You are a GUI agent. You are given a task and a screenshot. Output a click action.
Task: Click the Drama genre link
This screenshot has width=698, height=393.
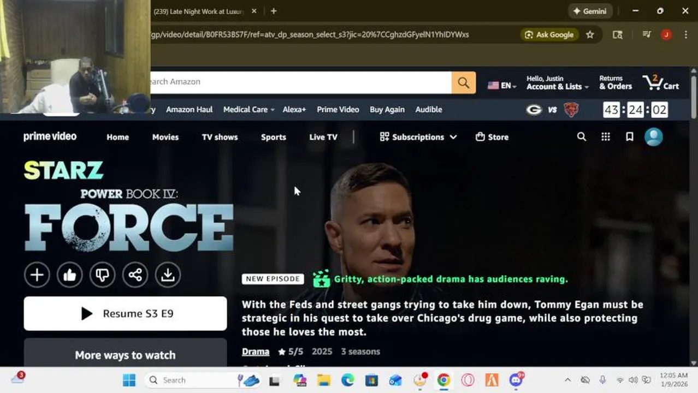coord(256,352)
